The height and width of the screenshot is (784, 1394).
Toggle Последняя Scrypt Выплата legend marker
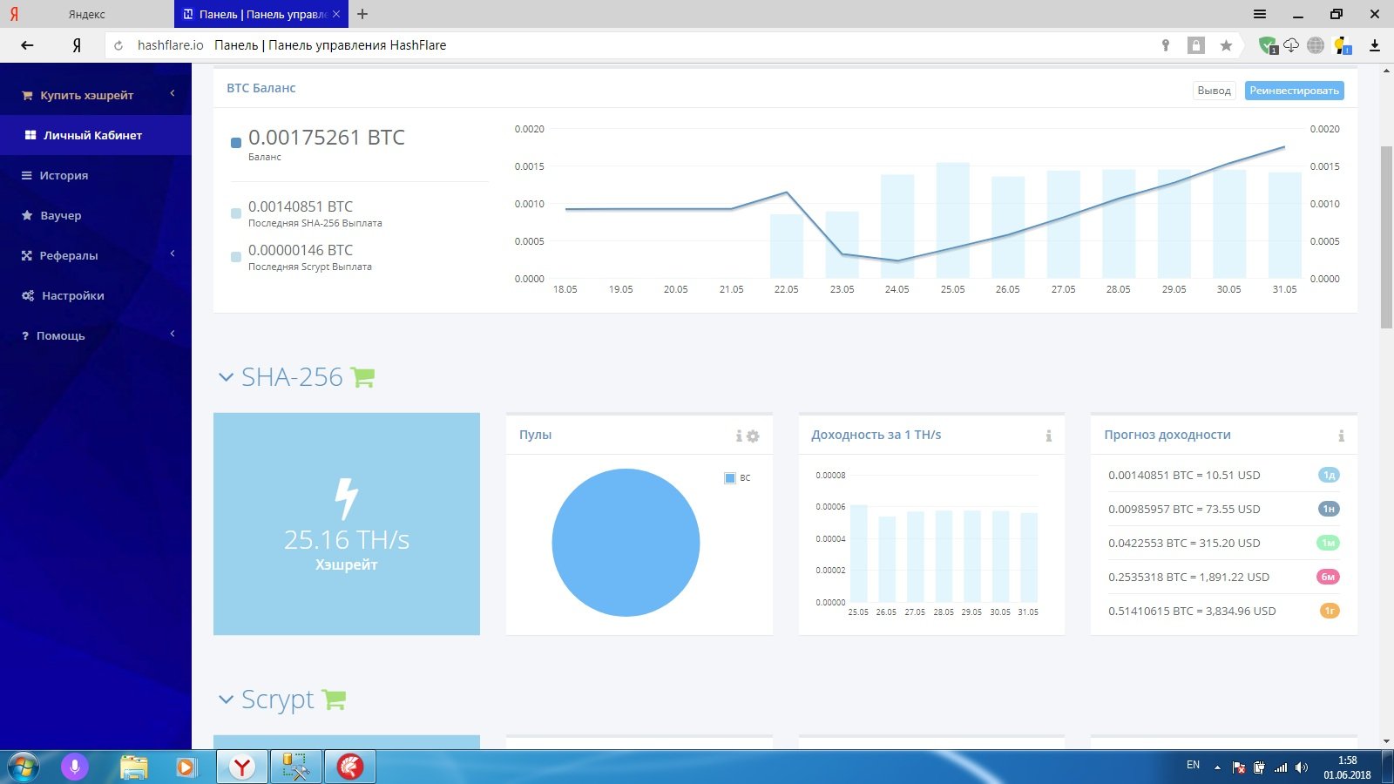point(236,257)
